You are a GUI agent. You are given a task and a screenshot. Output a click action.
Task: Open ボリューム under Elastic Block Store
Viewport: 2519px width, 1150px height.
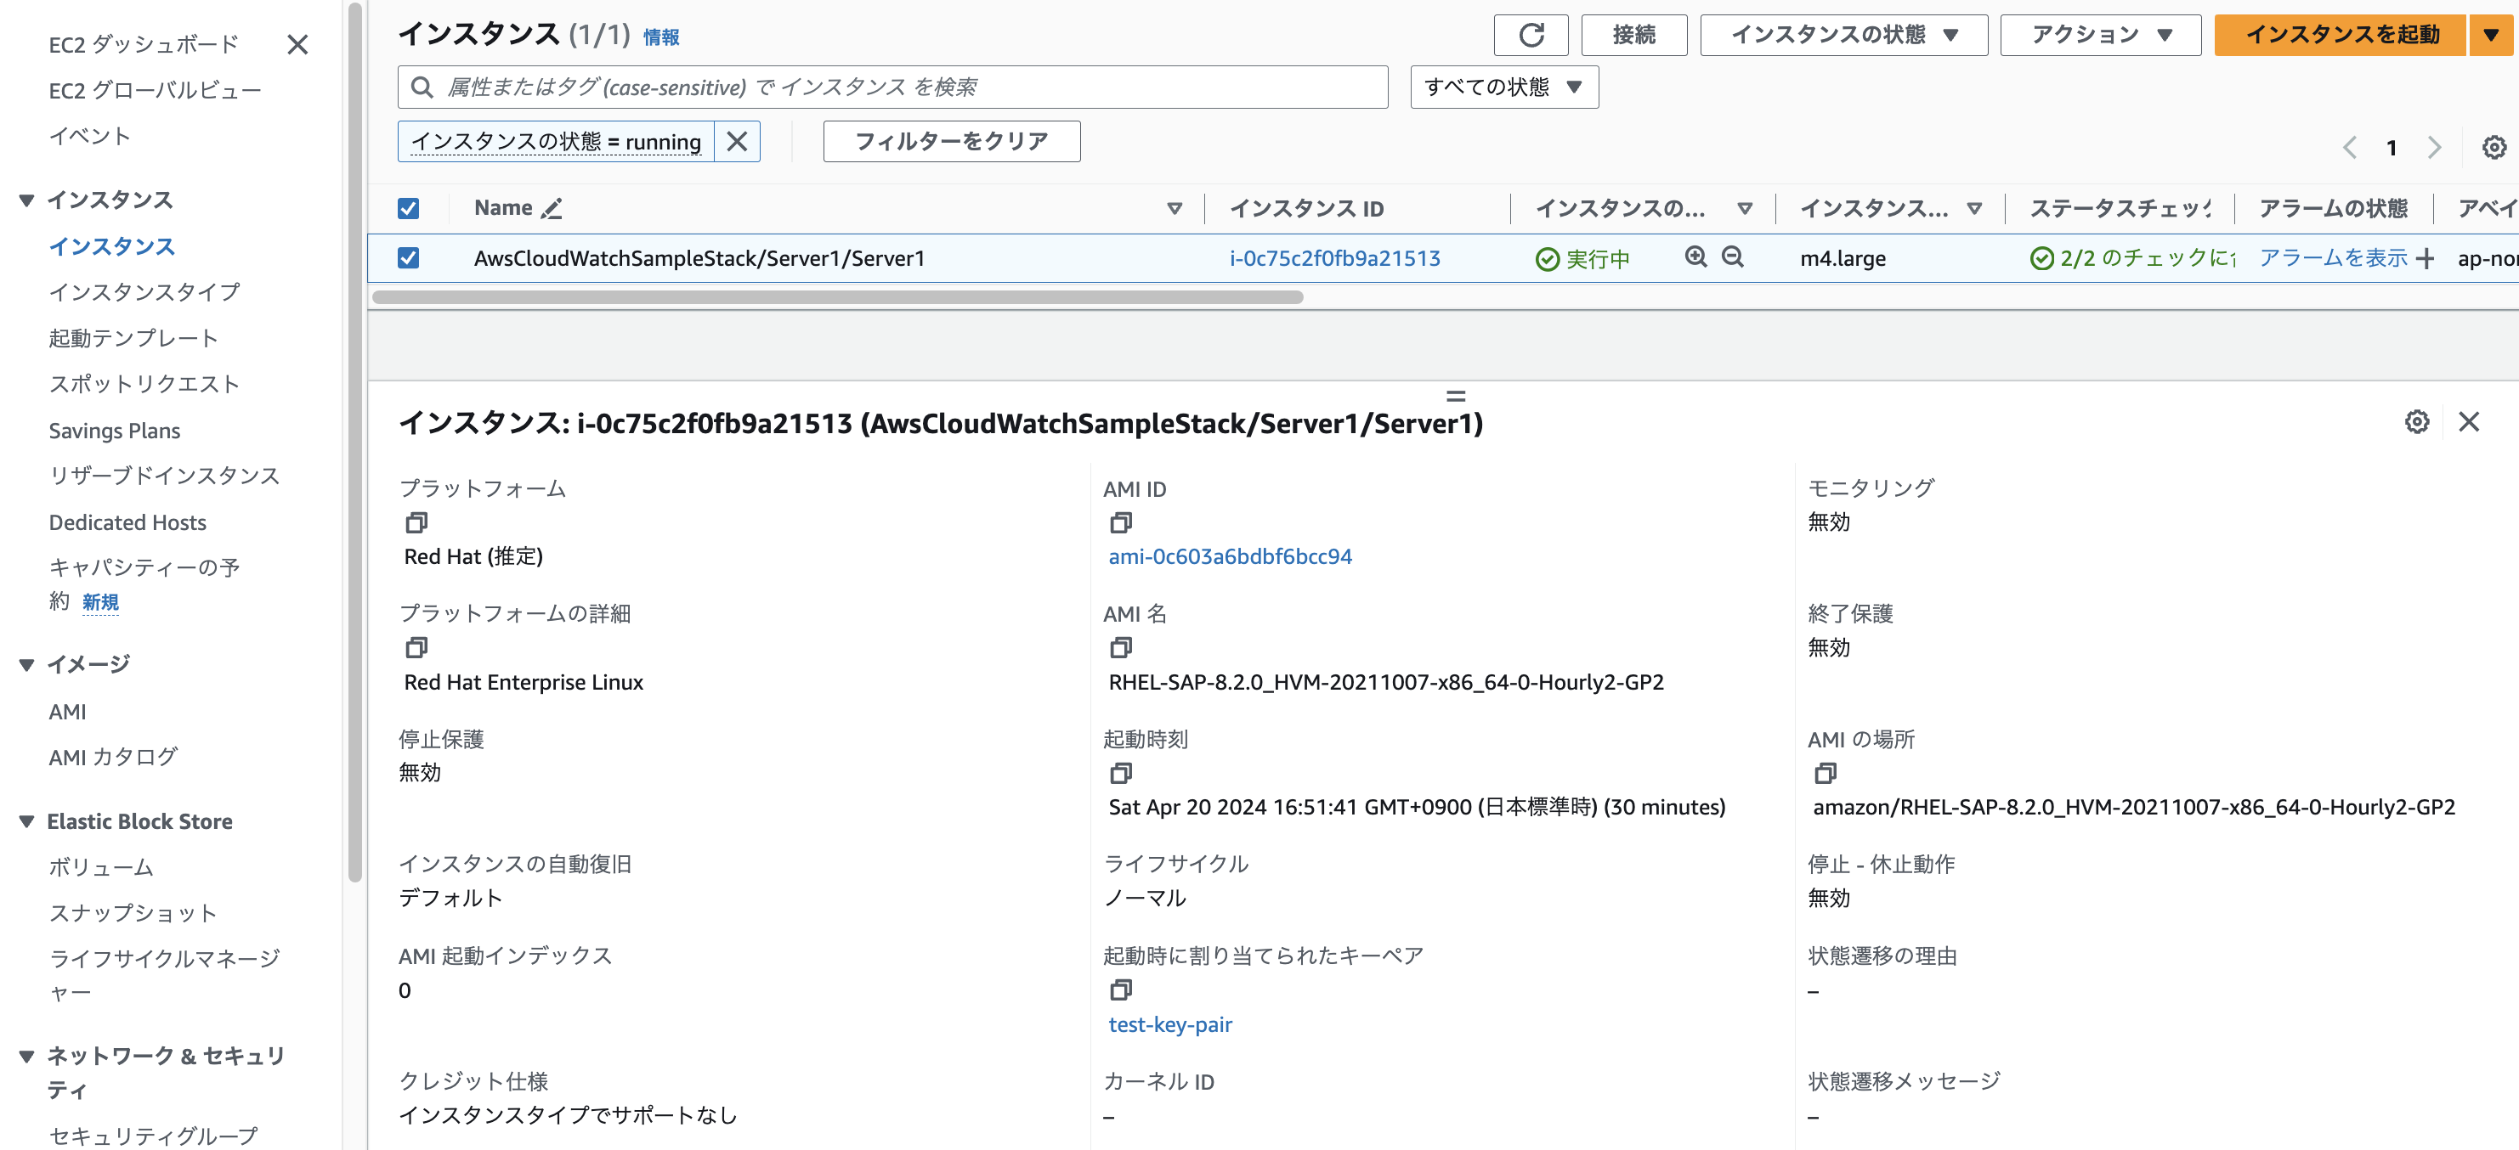(x=102, y=866)
